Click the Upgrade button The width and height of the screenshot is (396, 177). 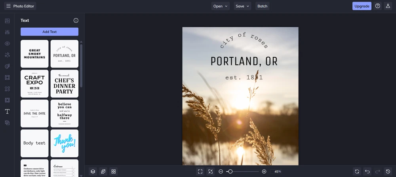(x=362, y=6)
